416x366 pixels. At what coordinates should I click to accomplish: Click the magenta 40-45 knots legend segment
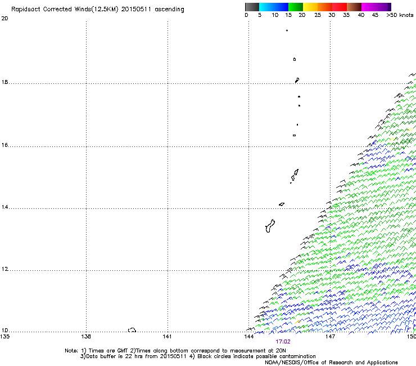tap(369, 7)
